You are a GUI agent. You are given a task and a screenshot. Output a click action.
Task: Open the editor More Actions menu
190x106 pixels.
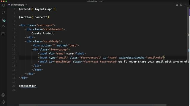[x=186, y=5]
